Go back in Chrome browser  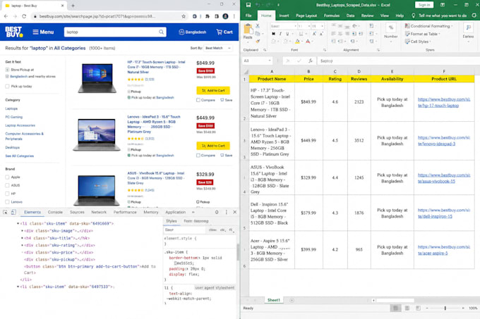pyautogui.click(x=6, y=16)
